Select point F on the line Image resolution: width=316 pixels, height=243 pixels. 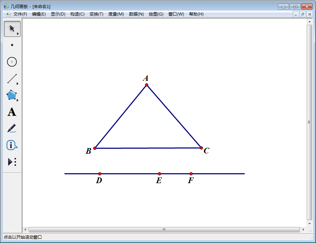[x=191, y=174]
